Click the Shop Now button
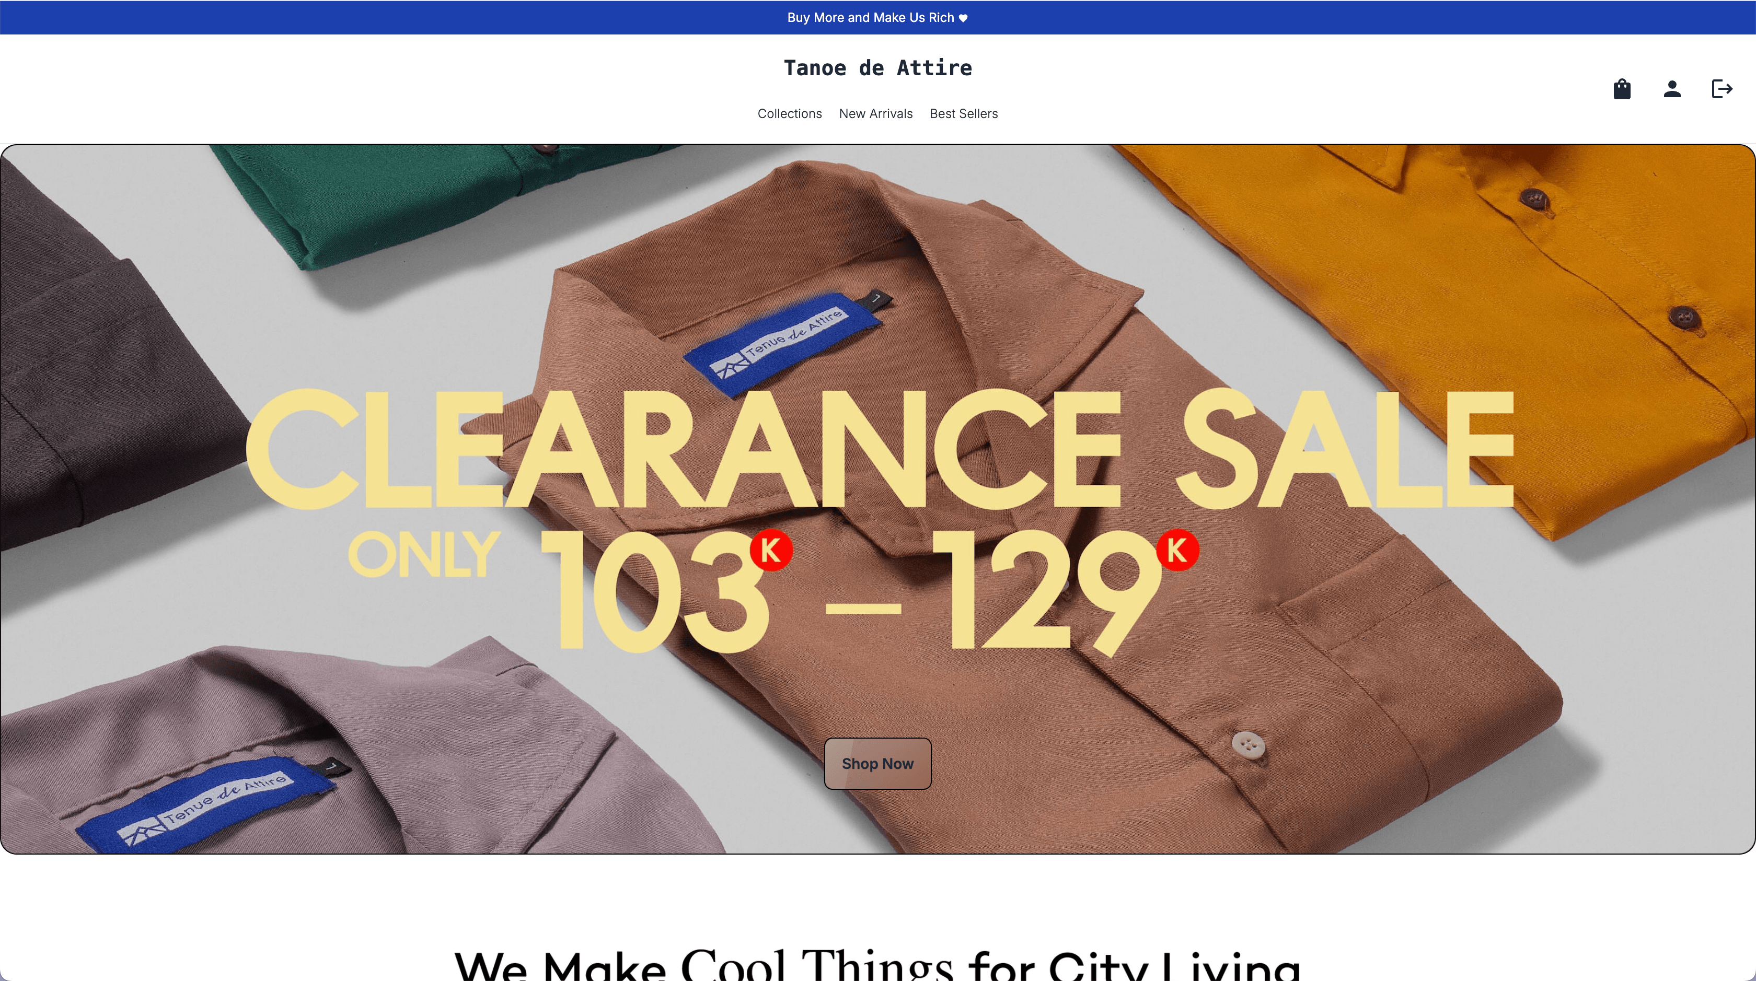The width and height of the screenshot is (1756, 981). pos(877,764)
